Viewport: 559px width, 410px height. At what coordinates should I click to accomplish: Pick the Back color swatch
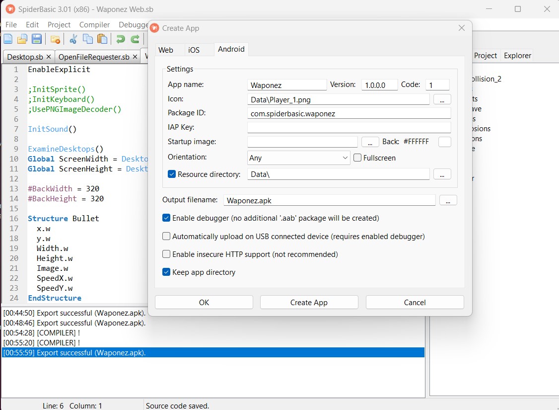click(x=444, y=142)
